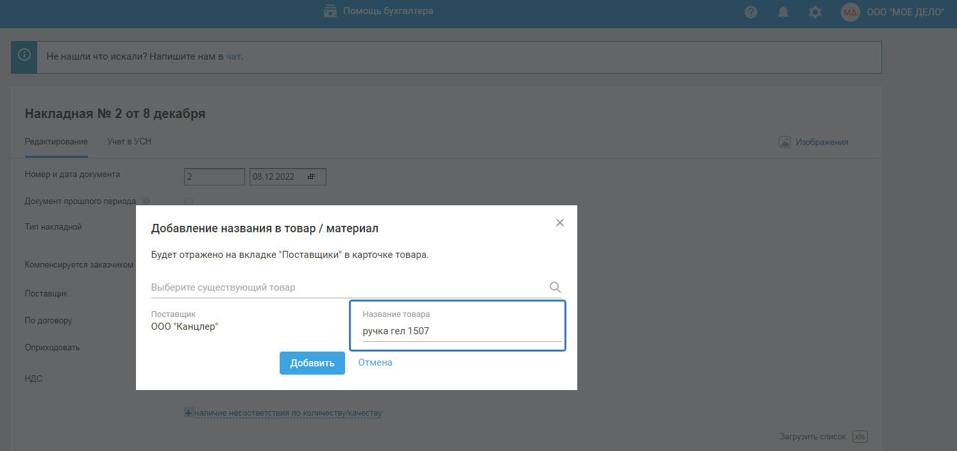Click the НДС label
This screenshot has width=957, height=451.
pos(33,379)
